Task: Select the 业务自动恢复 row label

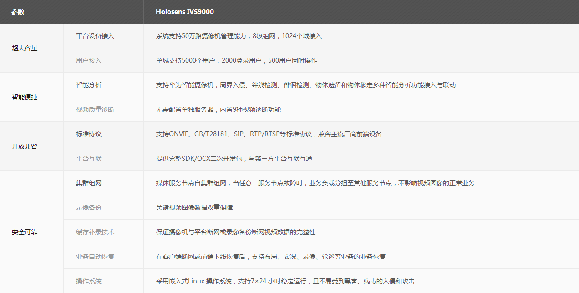Action: click(x=95, y=257)
